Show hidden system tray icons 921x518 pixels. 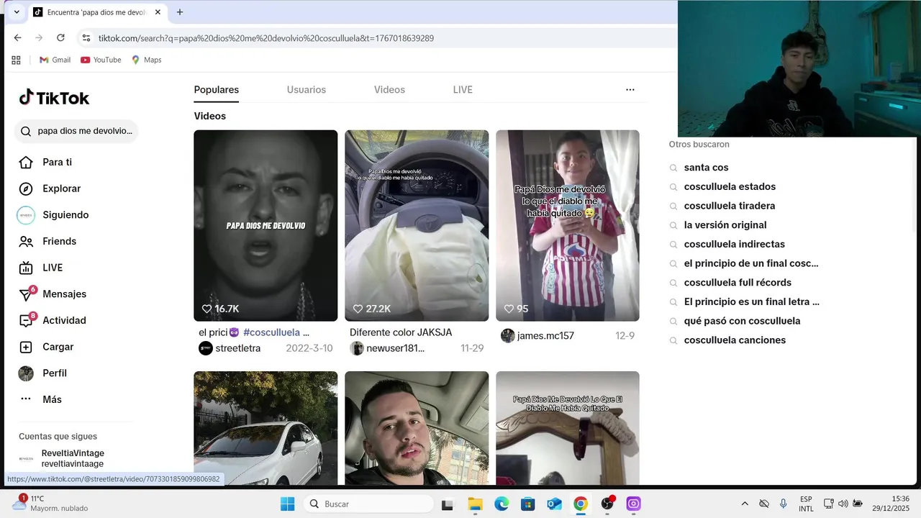(x=745, y=504)
